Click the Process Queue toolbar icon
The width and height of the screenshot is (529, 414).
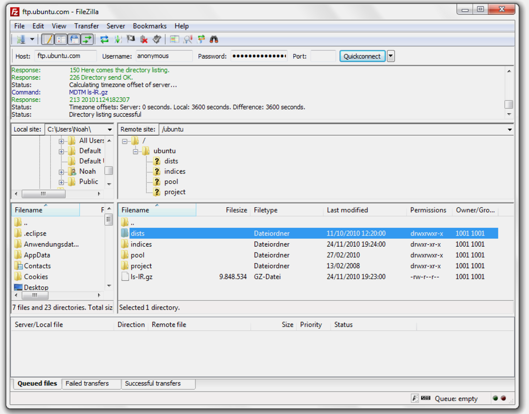[x=118, y=39]
